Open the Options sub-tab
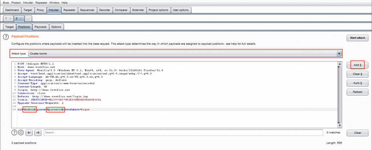Screen dimensions: 372x150 [x=56, y=27]
